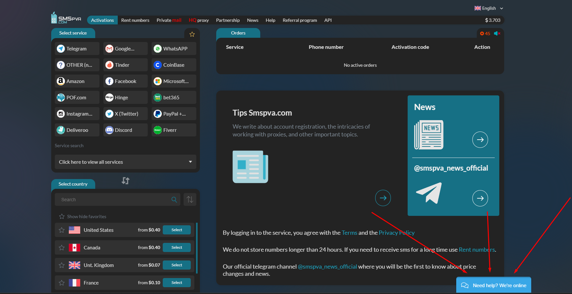Sort the country list with arrows button
The height and width of the screenshot is (294, 572).
(190, 200)
